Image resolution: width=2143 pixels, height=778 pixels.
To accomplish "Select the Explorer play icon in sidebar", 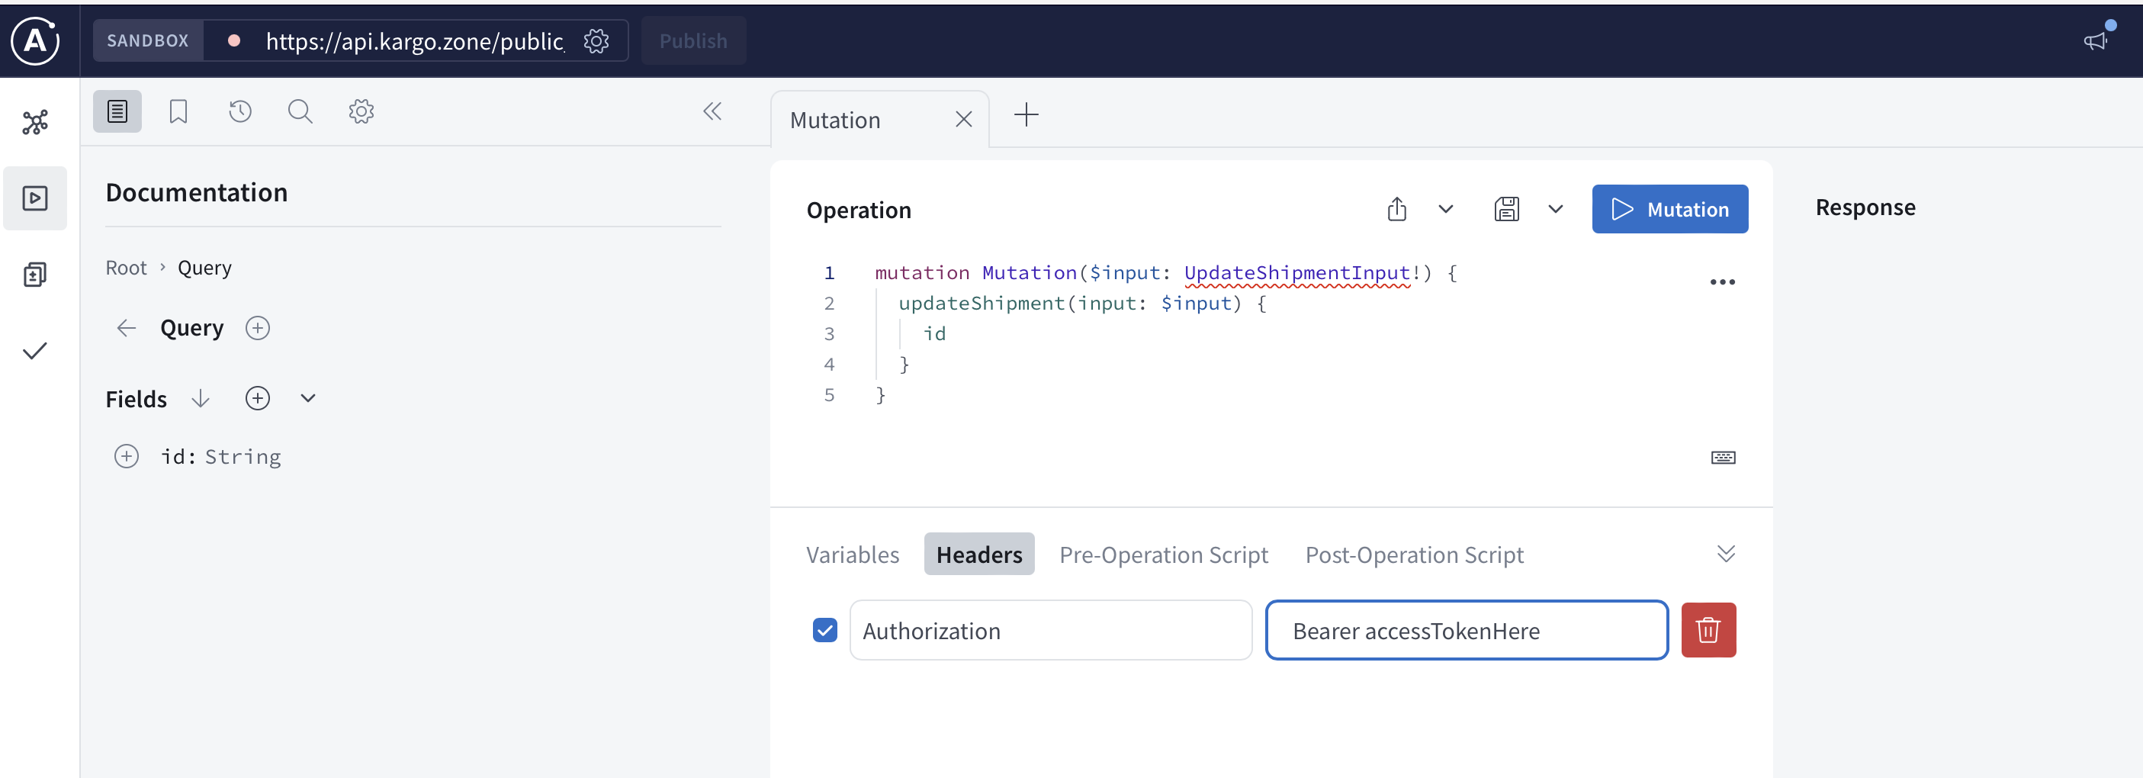I will coord(35,198).
